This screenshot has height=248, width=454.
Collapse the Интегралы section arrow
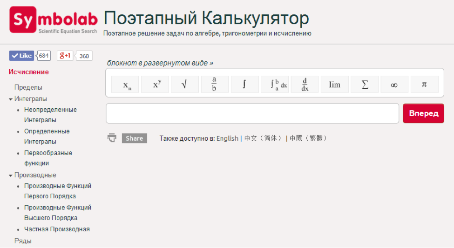[11, 99]
